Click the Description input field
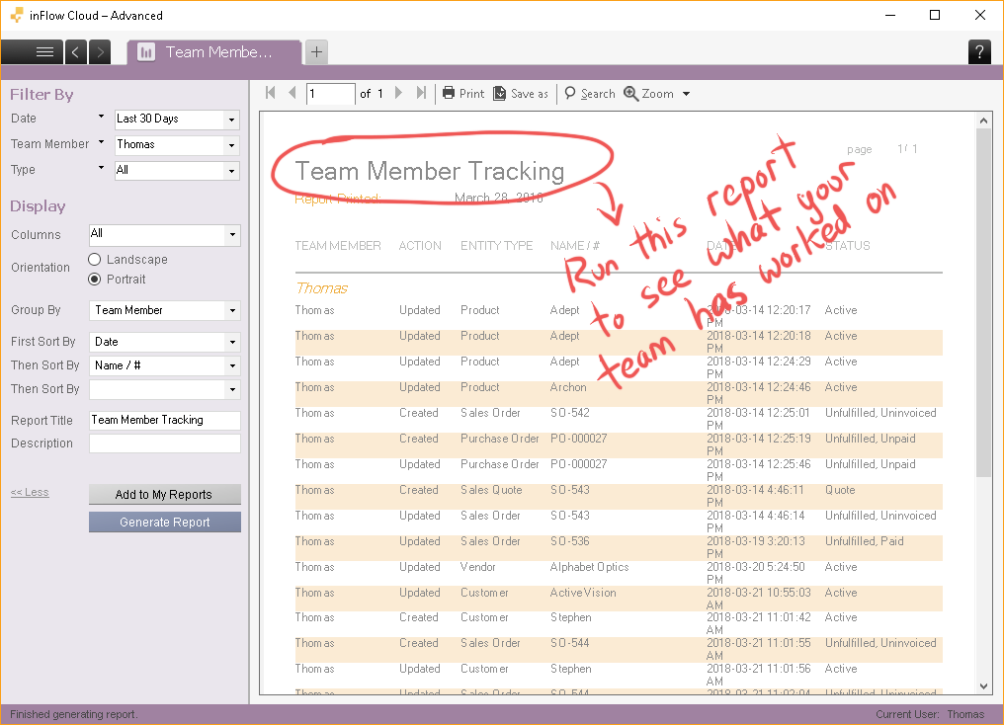This screenshot has height=725, width=1004. (165, 443)
